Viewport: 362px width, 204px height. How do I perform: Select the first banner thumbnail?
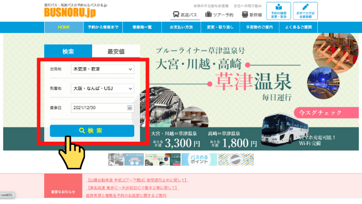point(116,159)
